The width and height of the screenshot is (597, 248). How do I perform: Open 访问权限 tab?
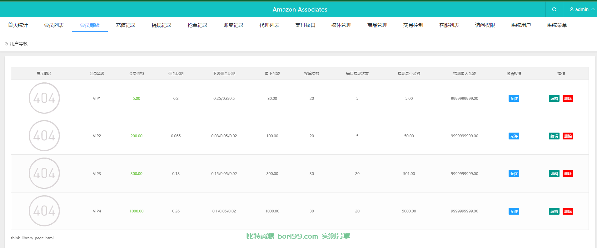click(485, 25)
